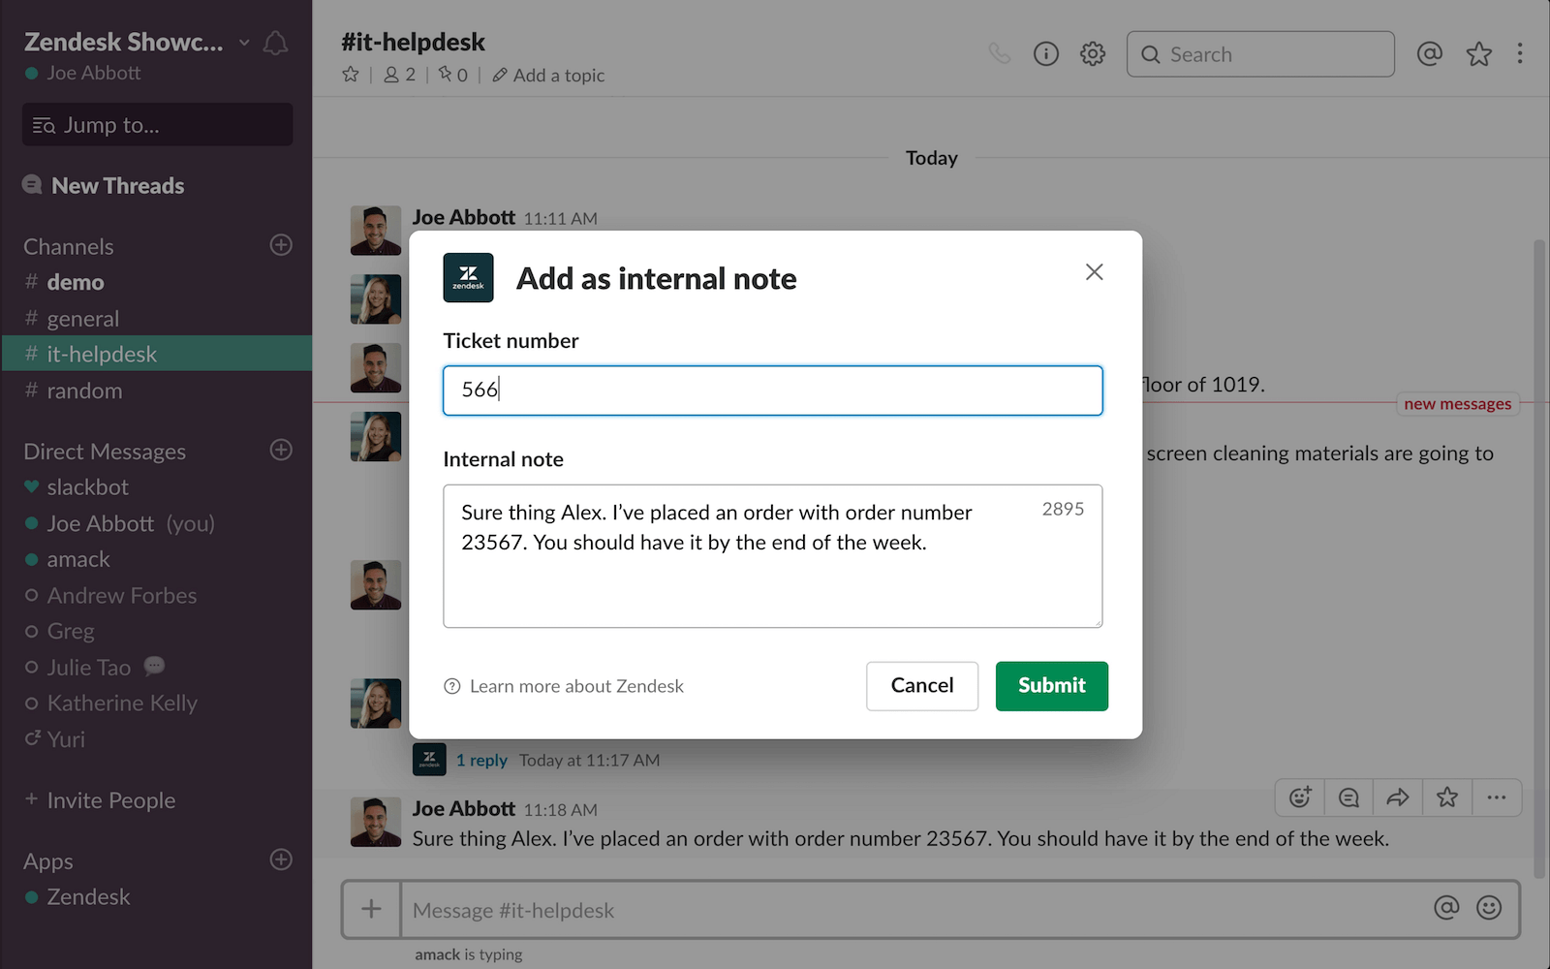The image size is (1550, 969).
Task: Open the 'Learn more about Zendesk' link
Action: pyautogui.click(x=575, y=686)
